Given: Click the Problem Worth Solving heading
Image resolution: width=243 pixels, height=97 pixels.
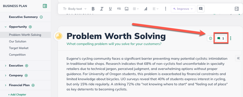Looking at the screenshot, I should click(x=116, y=36).
